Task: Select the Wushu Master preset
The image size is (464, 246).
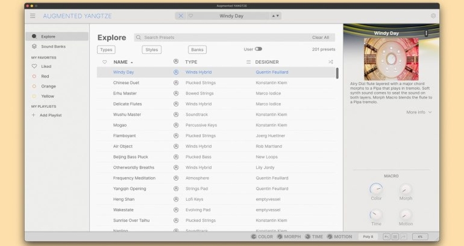Action: [216, 115]
